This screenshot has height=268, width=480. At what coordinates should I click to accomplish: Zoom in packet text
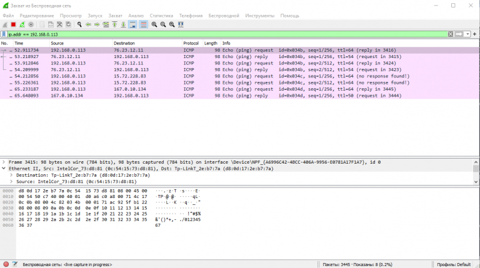coord(154,25)
